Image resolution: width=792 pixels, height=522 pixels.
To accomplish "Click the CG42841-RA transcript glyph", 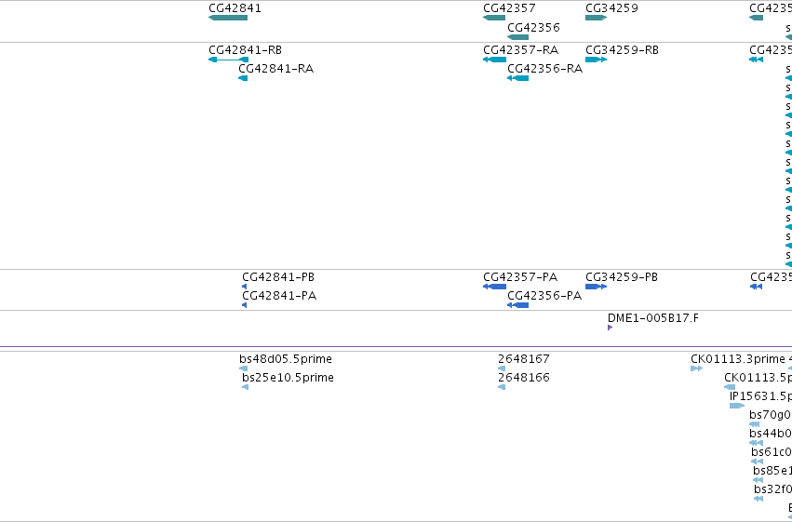I will [243, 78].
